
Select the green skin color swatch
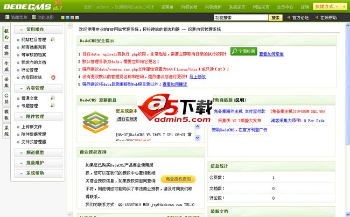(x=62, y=17)
